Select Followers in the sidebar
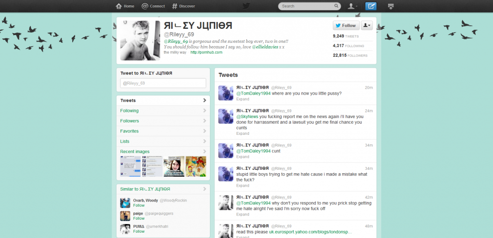493x238 pixels. coord(163,121)
